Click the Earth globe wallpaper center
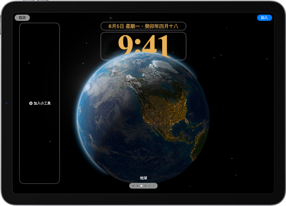Screen dimensions: 286x206 point(143,119)
